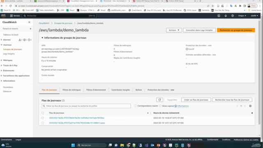Open File Explorer from taskbar

[x=122, y=145]
